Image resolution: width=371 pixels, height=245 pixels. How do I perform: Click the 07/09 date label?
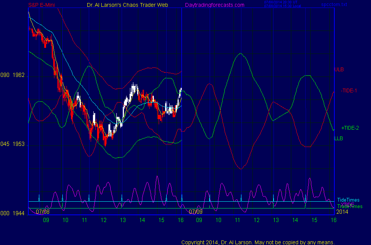pyautogui.click(x=196, y=211)
